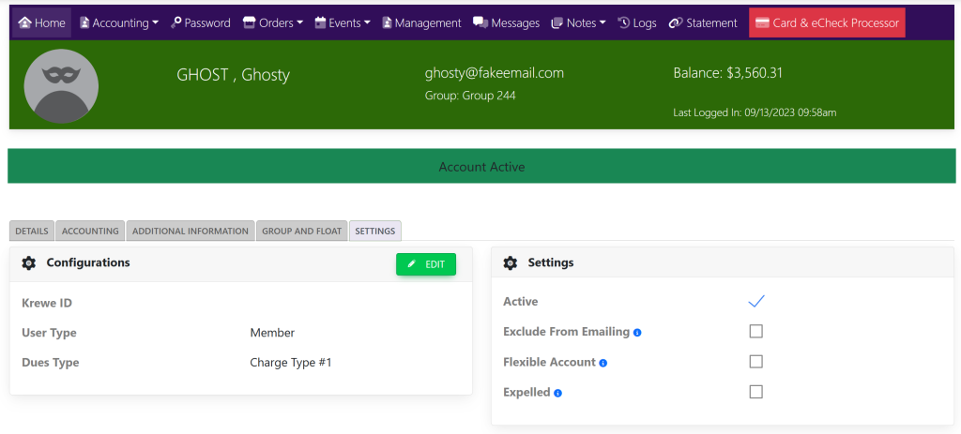The width and height of the screenshot is (961, 434).
Task: Switch to the Group and Float tab
Action: [301, 231]
